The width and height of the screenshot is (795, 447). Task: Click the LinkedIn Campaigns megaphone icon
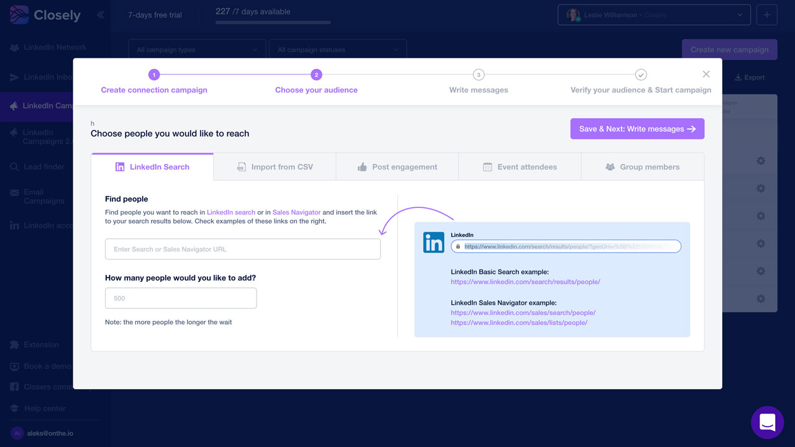tap(14, 106)
